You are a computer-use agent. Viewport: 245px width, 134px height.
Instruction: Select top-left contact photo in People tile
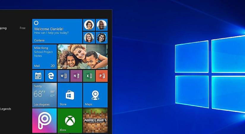point(89,25)
